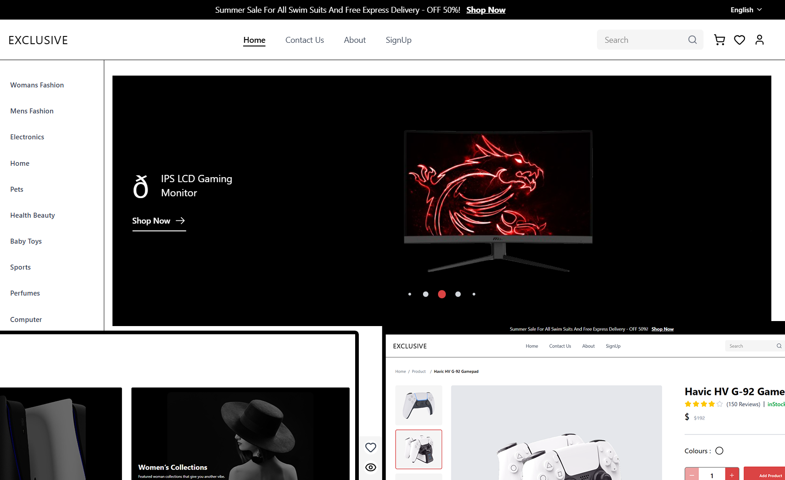The width and height of the screenshot is (785, 480).
Task: Click Shop Now under IPS LCD Gaming Monitor
Action: (151, 221)
